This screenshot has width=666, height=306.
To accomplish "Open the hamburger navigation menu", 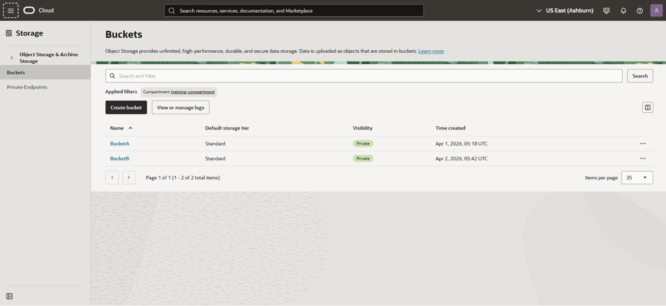I will tap(11, 11).
